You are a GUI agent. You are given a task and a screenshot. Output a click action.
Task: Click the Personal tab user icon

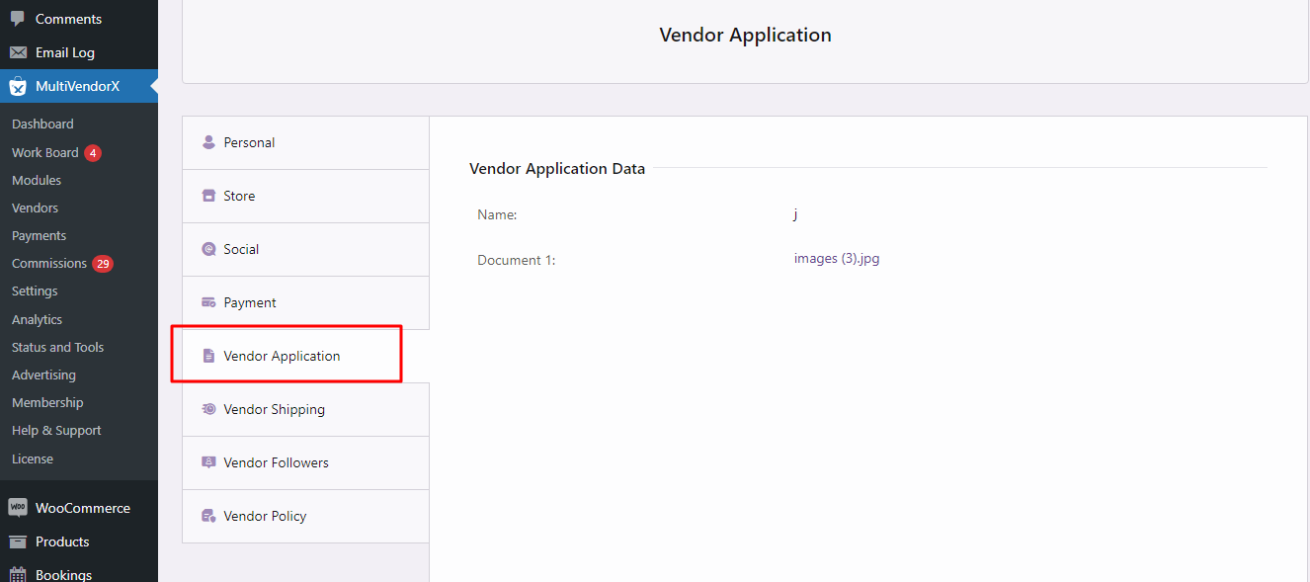[x=208, y=142]
